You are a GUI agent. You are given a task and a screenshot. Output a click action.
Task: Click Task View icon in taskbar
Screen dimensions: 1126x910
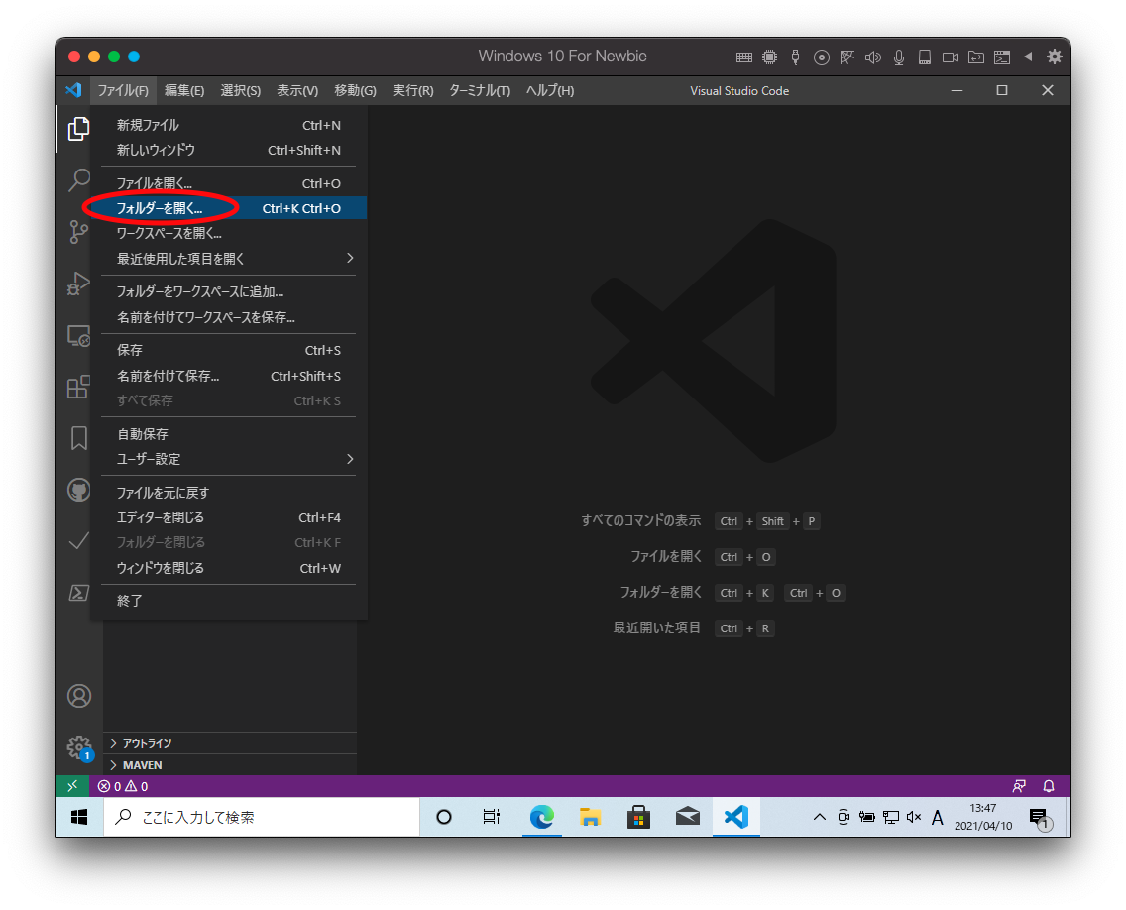492,817
